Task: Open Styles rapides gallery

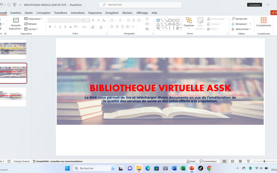Action: coord(200,23)
